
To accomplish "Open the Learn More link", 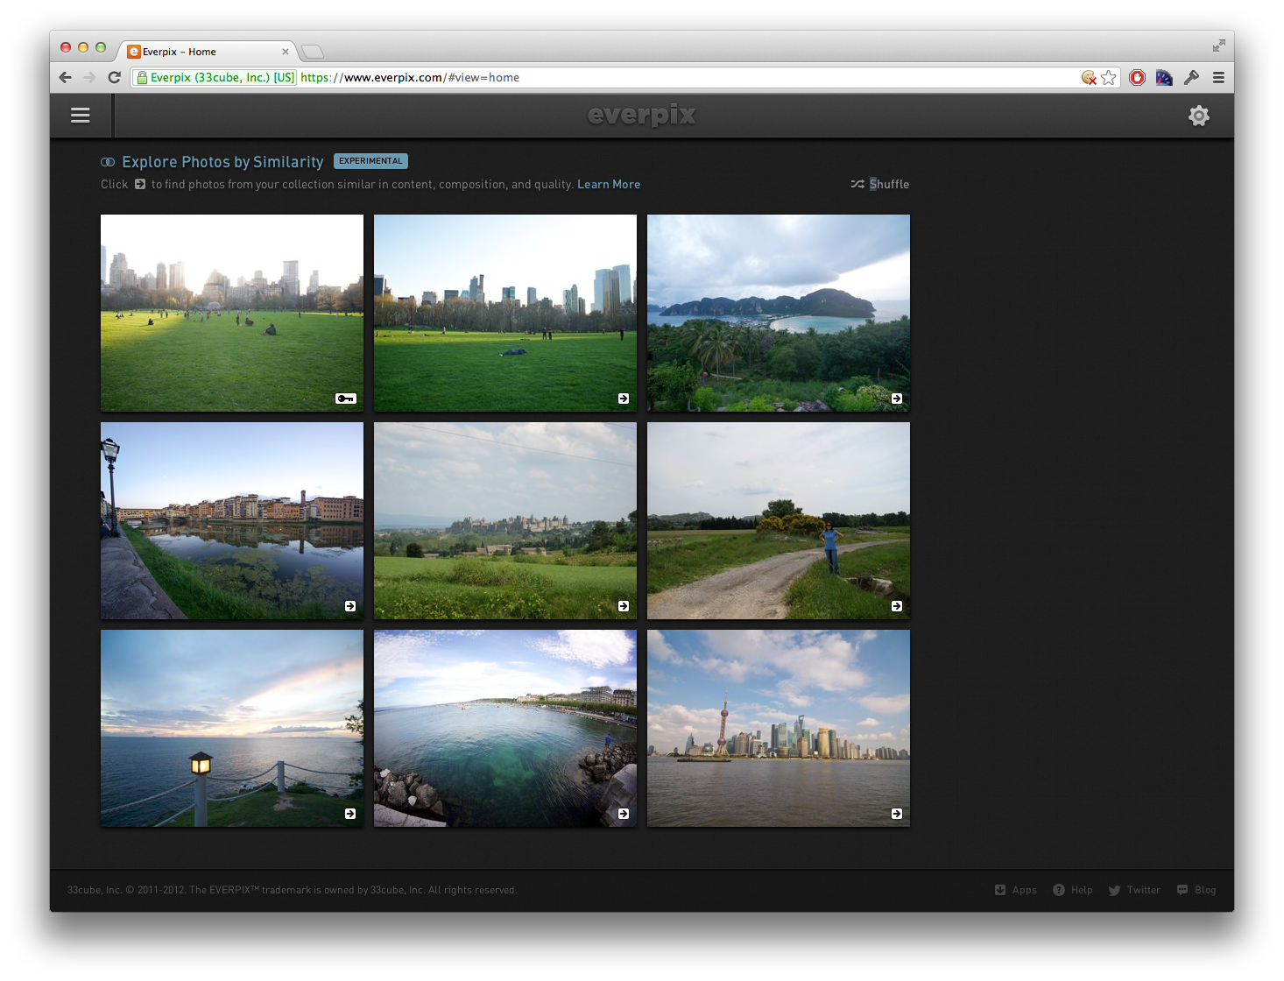I will [x=608, y=184].
